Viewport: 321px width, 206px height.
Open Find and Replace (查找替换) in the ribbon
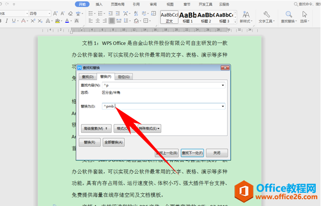pyautogui.click(x=289, y=17)
